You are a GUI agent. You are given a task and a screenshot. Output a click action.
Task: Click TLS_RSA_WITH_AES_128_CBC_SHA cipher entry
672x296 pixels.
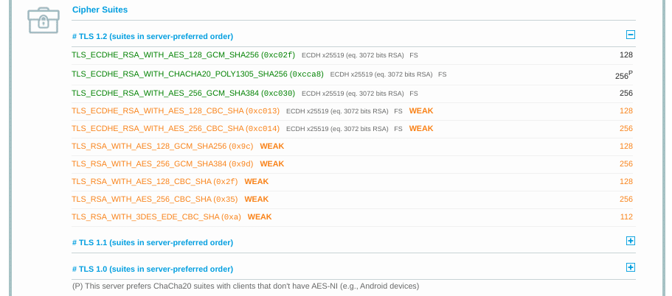click(155, 182)
